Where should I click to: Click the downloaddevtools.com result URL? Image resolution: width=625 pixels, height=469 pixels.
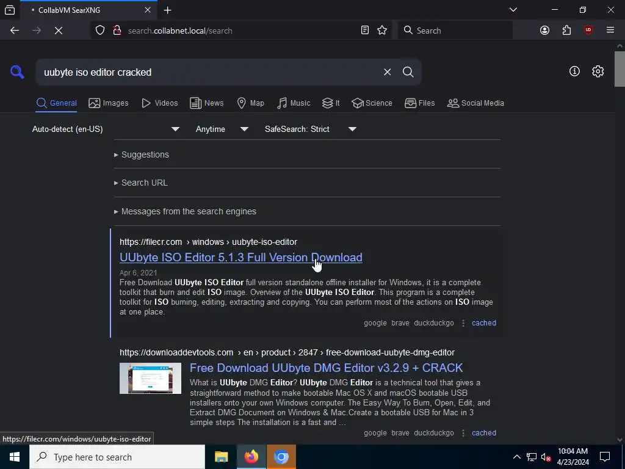(x=287, y=352)
